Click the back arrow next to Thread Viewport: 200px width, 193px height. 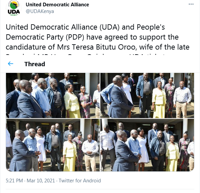tap(10, 64)
